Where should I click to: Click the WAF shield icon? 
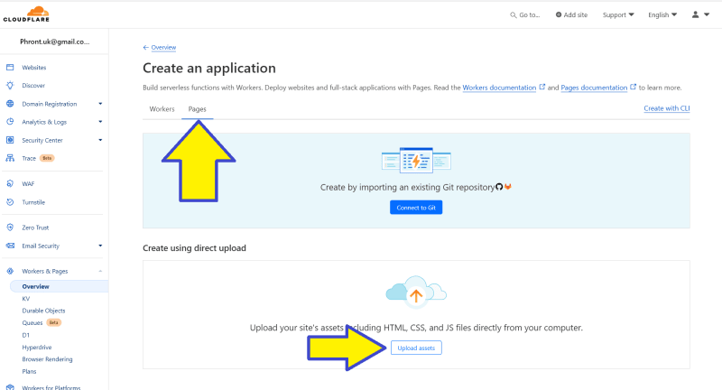coord(10,184)
